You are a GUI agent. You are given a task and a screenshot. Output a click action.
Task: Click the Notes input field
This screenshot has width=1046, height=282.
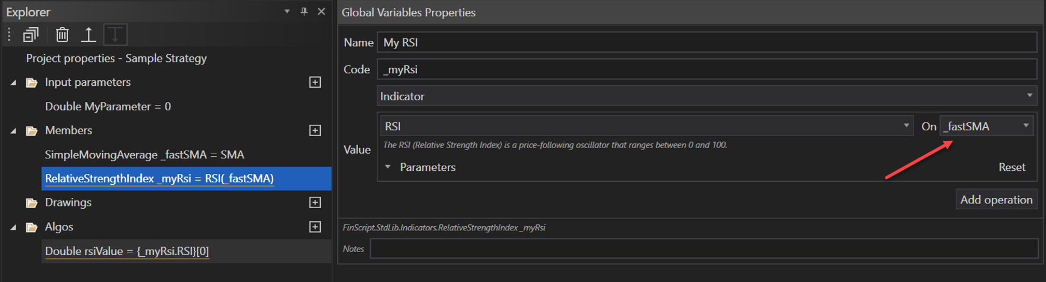click(703, 248)
